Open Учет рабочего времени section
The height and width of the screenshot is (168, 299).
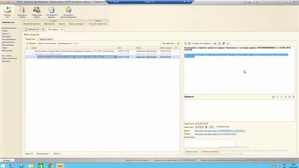pos(51,12)
